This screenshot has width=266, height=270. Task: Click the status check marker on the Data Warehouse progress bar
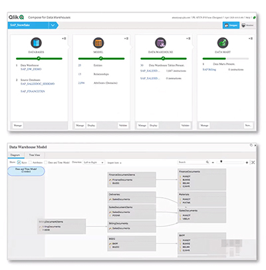(x=164, y=59)
